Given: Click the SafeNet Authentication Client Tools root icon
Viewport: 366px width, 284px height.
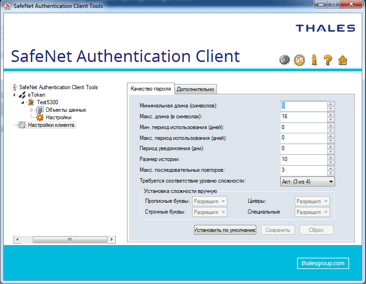Looking at the screenshot, I should (15, 87).
